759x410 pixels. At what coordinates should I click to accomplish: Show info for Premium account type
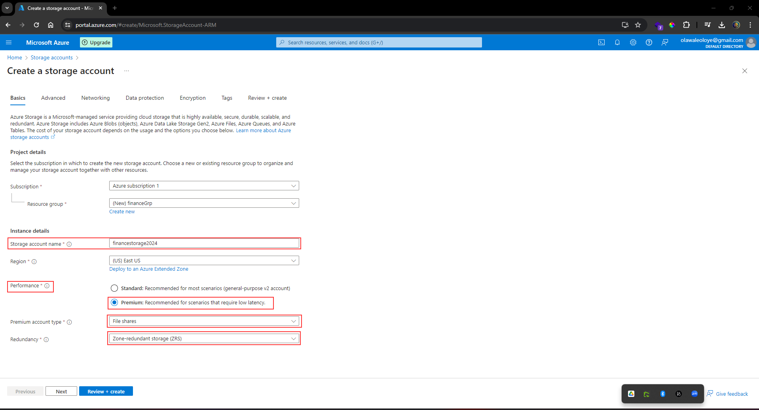tap(69, 322)
